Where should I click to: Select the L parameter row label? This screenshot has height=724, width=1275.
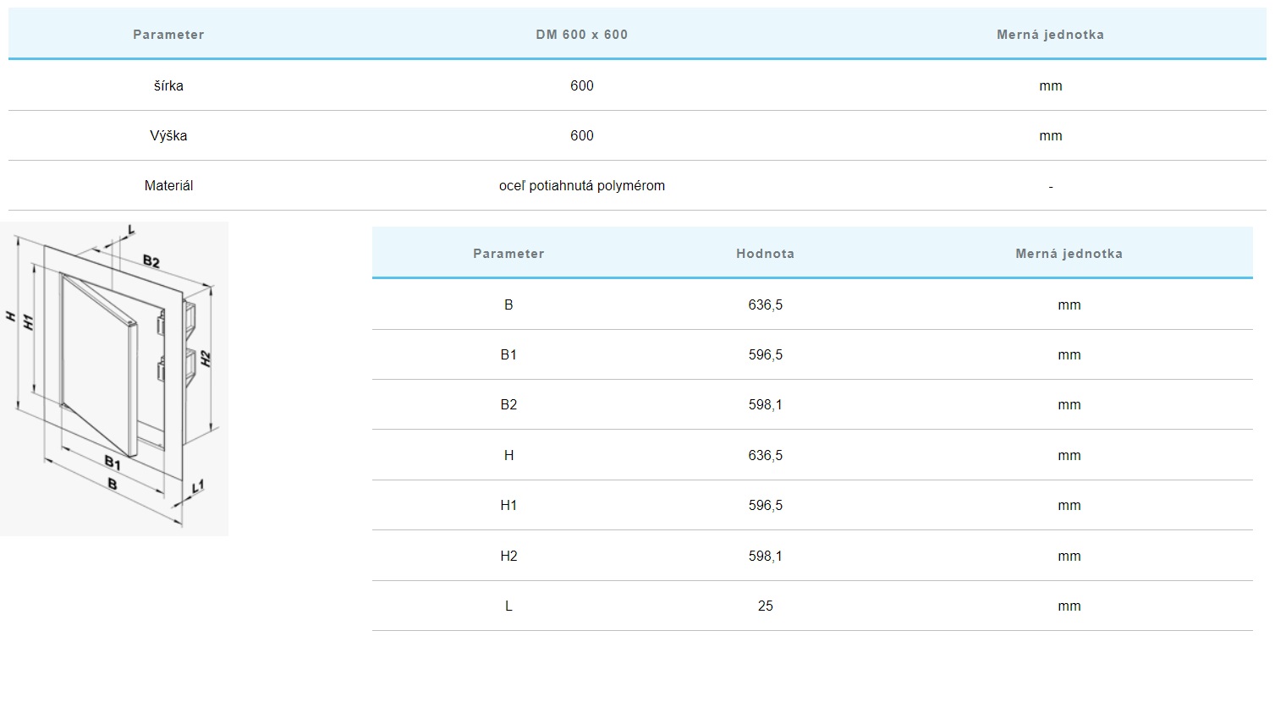[508, 606]
